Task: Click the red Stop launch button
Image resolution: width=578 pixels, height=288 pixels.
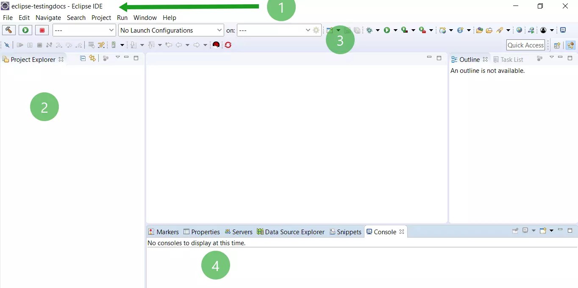Action: pyautogui.click(x=42, y=30)
